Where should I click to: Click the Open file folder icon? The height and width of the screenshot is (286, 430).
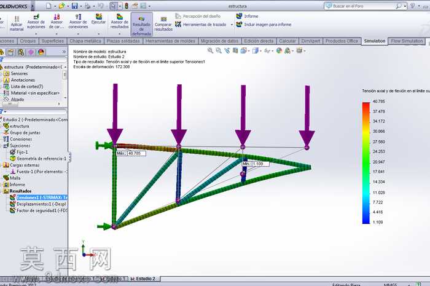(x=62, y=6)
